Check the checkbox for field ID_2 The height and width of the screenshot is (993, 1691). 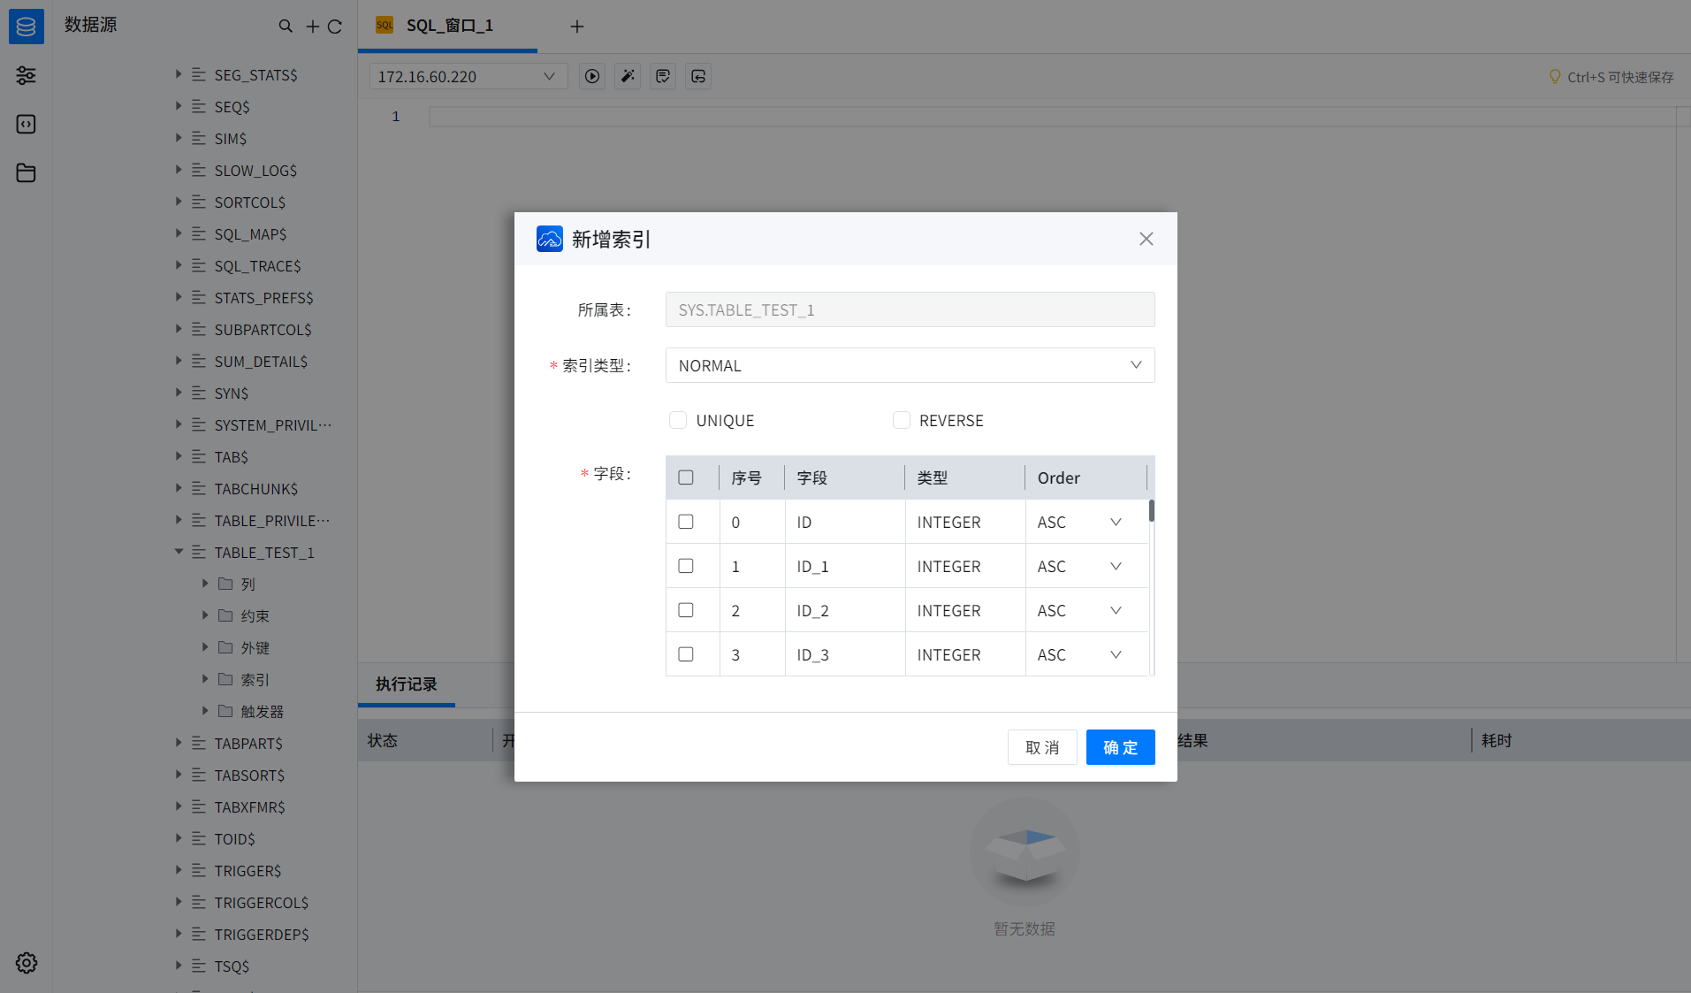(685, 610)
